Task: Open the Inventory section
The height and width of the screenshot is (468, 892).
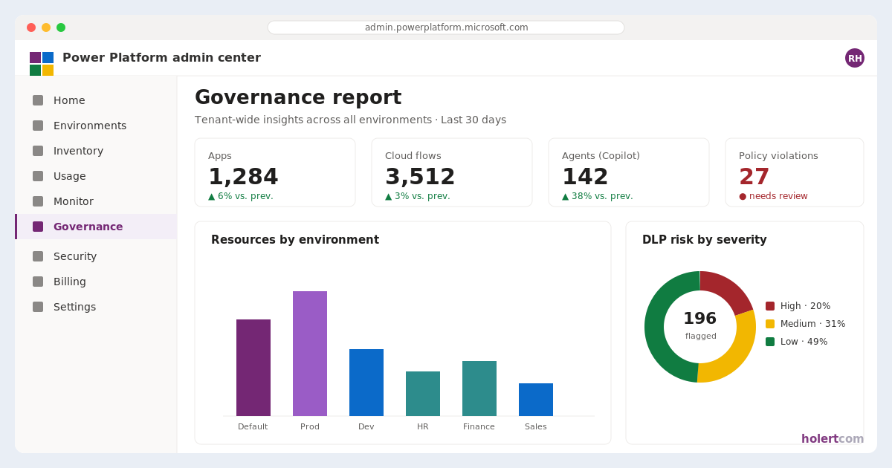Action: (x=96, y=151)
